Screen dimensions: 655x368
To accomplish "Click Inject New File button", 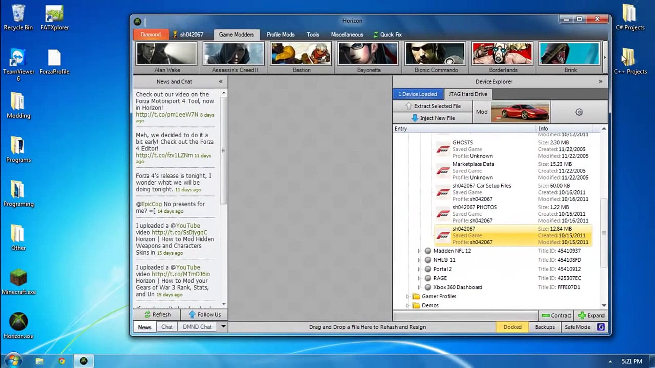I will [433, 118].
